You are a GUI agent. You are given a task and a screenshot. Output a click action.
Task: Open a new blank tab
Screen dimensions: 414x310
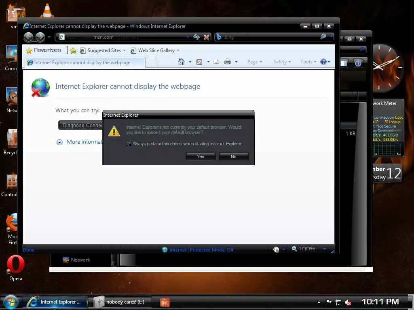click(151, 63)
